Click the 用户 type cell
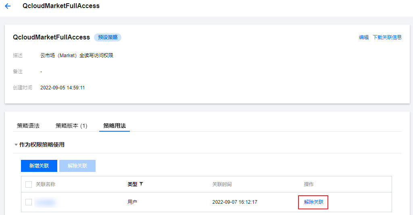Viewport: 413px width, 215px height. coord(132,202)
